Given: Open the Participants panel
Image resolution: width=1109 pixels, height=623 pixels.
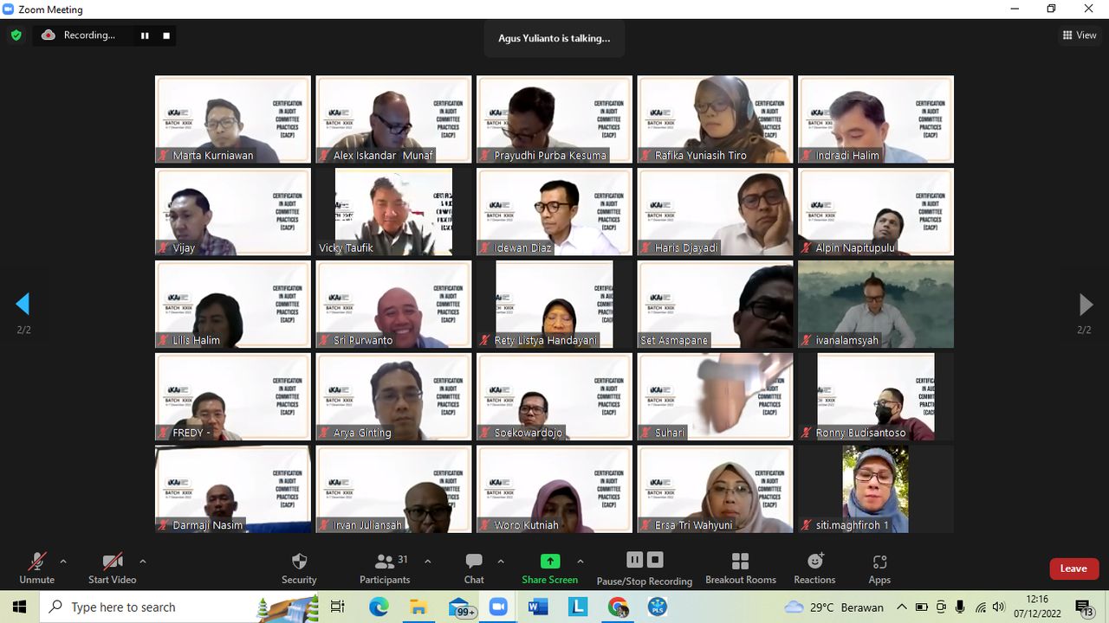Looking at the screenshot, I should [x=385, y=568].
